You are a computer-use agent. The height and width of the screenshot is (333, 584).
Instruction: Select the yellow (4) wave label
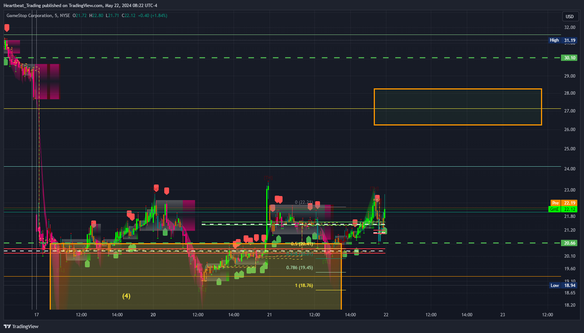[126, 296]
